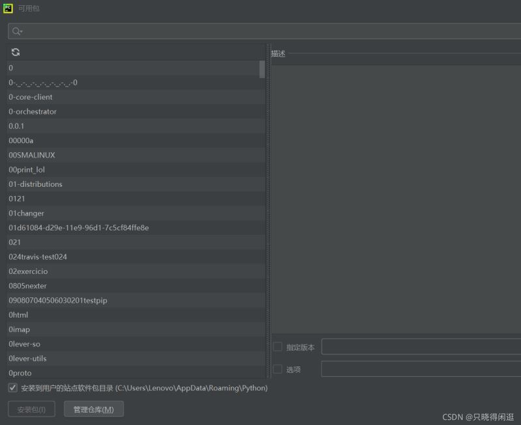Enable the 指定版本 checkbox
Viewport: 521px width, 425px height.
pos(277,347)
